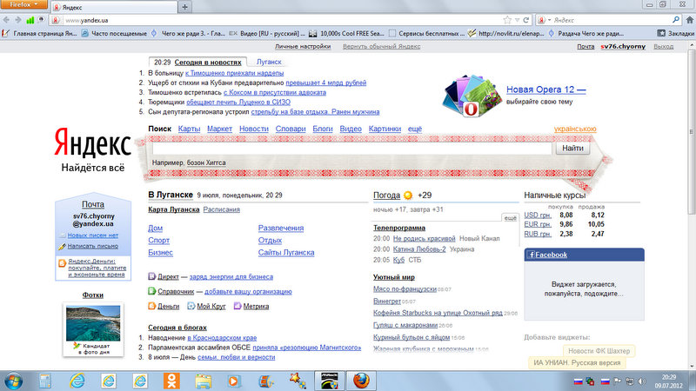This screenshot has height=391, width=696.
Task: Click the Opera icon in the ad
Action: (471, 109)
